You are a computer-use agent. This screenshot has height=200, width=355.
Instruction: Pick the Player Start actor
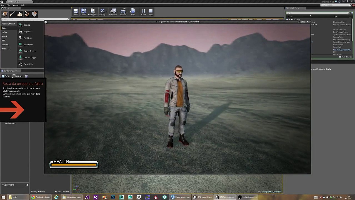tap(28, 31)
